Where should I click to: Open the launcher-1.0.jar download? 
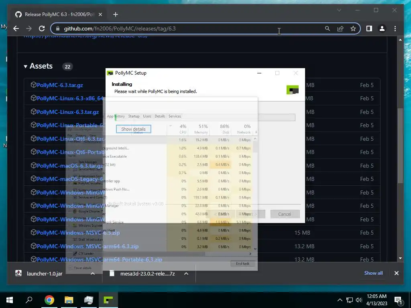[x=45, y=274]
